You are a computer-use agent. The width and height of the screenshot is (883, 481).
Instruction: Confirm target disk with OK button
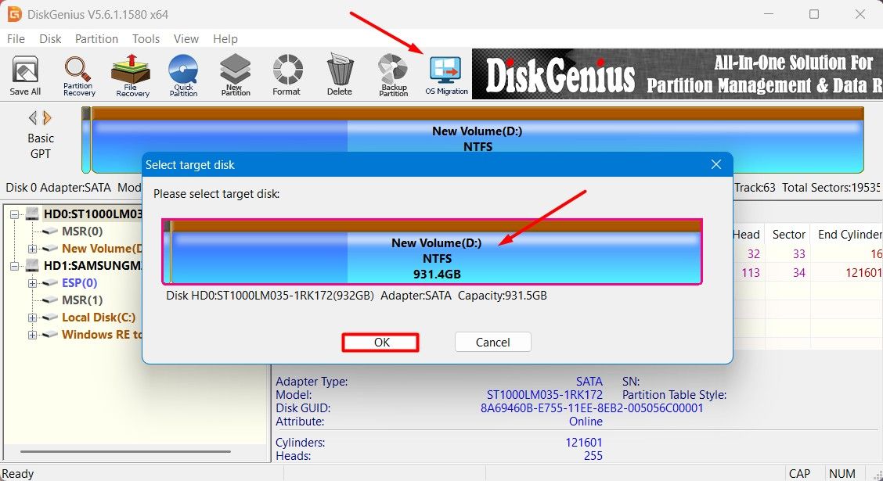380,342
